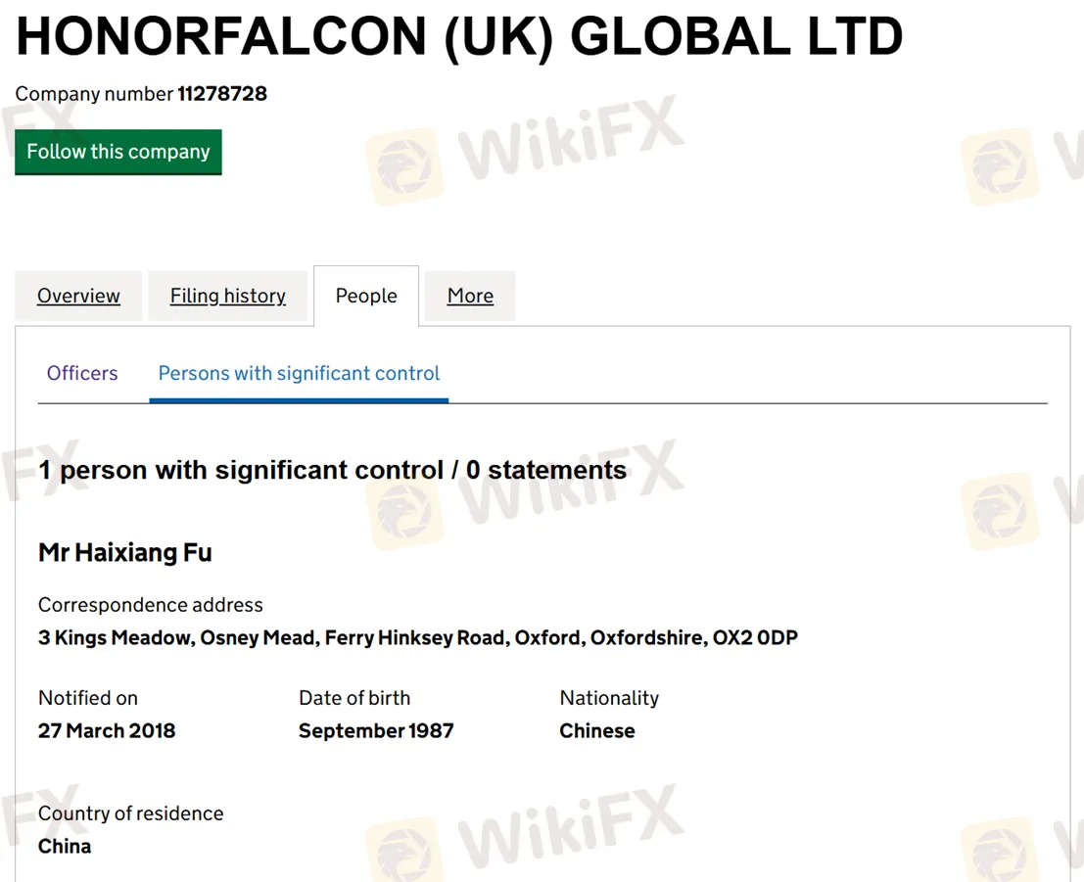Click the September 1987 birth date
This screenshot has width=1084, height=882.
point(376,730)
